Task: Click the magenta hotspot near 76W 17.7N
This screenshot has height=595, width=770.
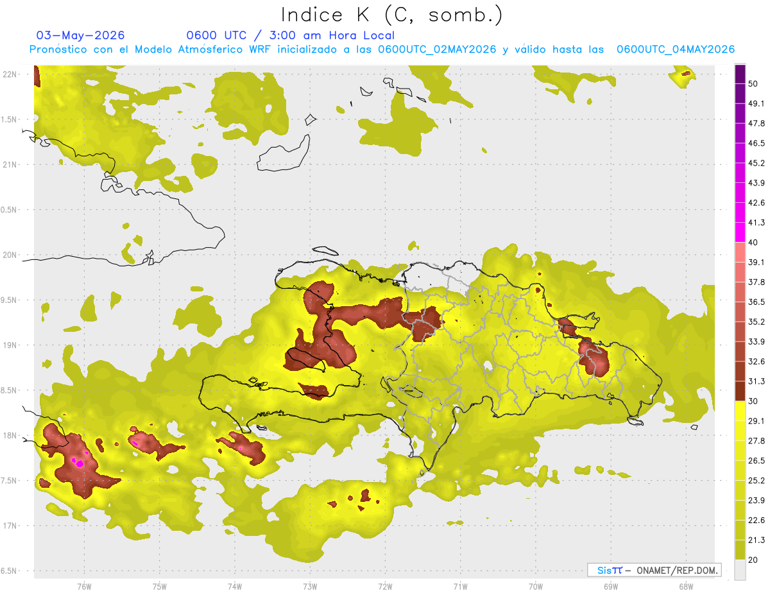Action: [x=78, y=461]
